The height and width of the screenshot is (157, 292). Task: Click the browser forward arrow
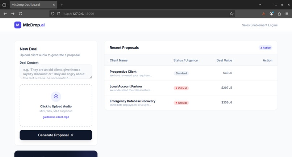(x=13, y=14)
